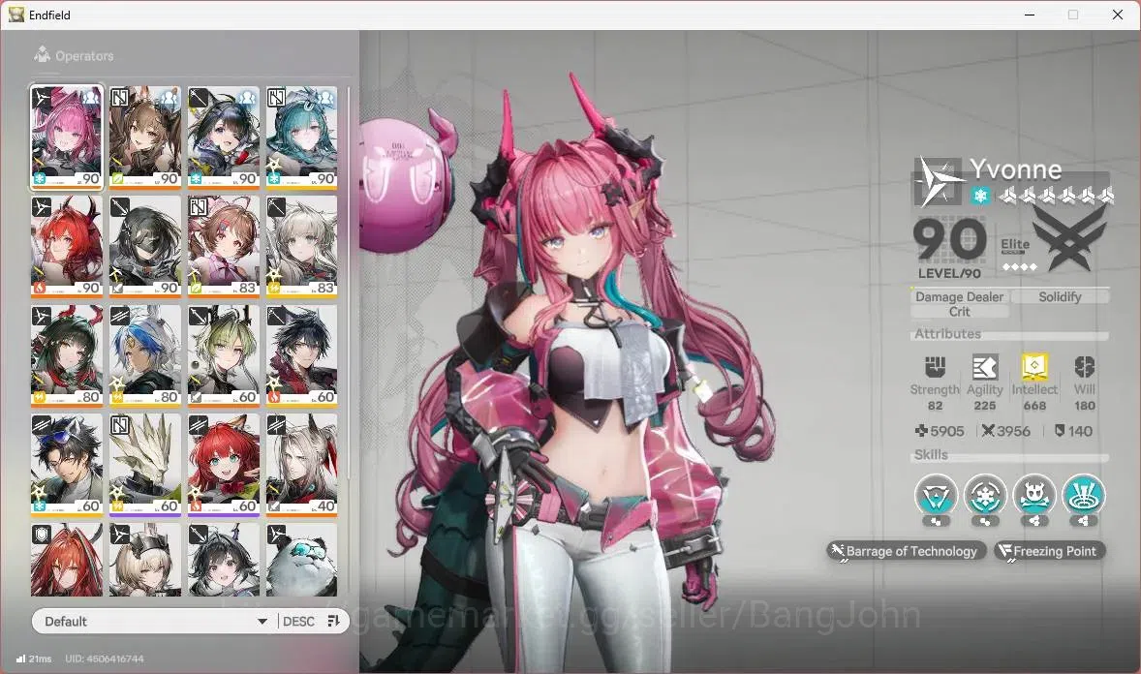Viewport: 1141px width, 674px height.
Task: Open the first skill with the triangle emblem
Action: click(936, 497)
